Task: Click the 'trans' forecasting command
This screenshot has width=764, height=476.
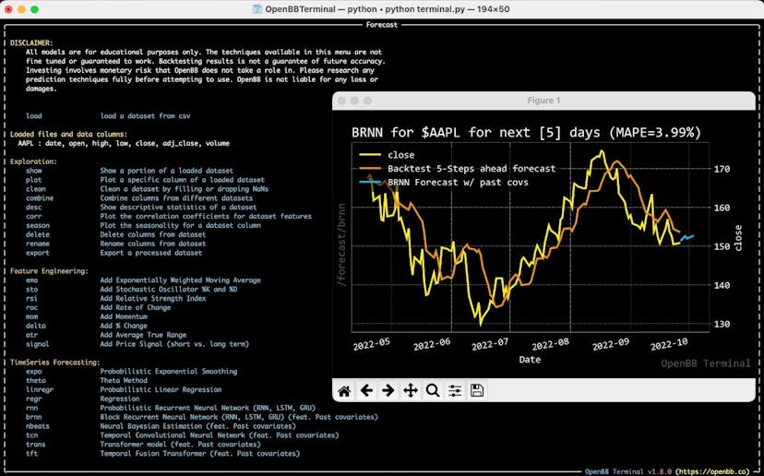Action: pyautogui.click(x=36, y=445)
